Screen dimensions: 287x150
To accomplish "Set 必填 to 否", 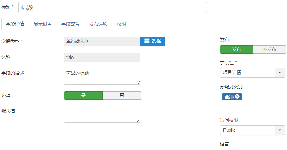I will [x=122, y=96].
